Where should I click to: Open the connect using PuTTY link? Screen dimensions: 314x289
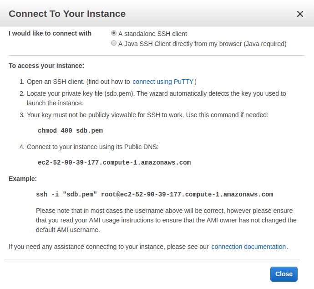(x=163, y=82)
